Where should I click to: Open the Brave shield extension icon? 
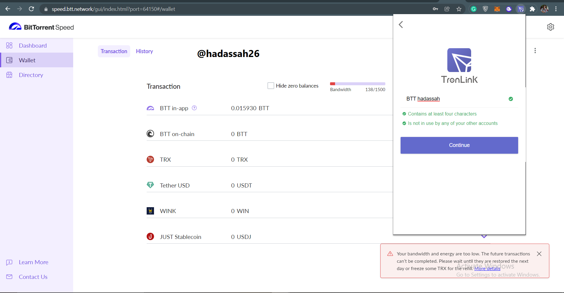tap(485, 9)
